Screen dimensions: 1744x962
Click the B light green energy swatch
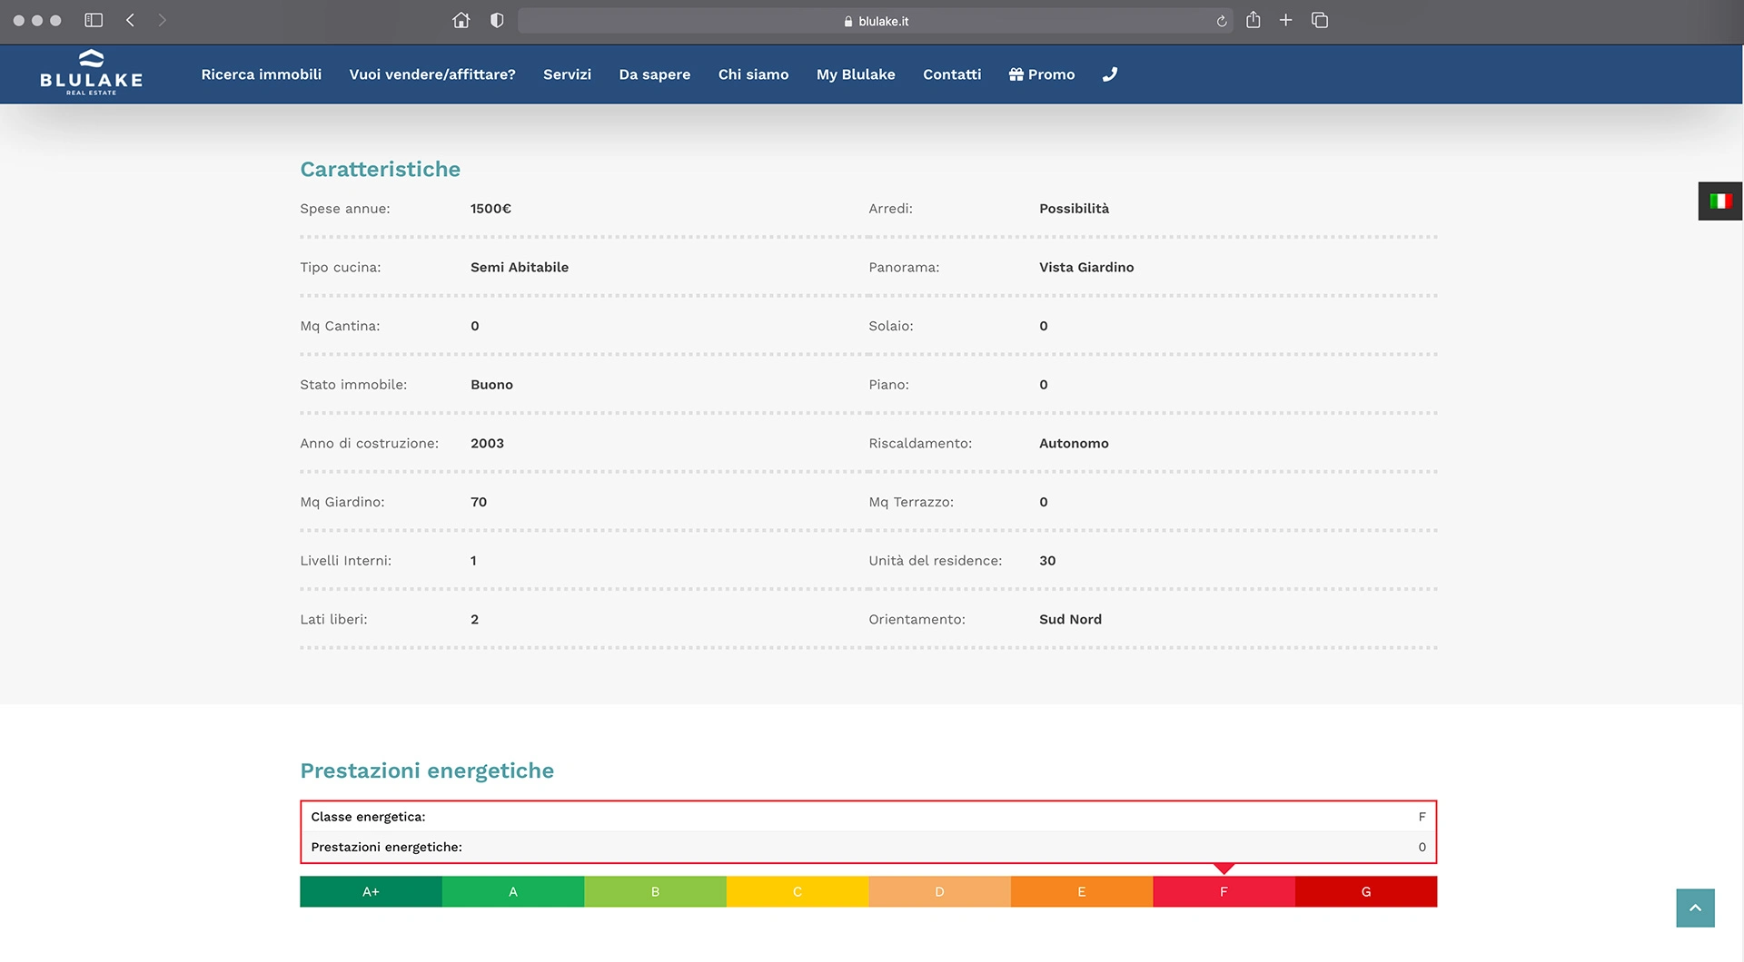coord(655,891)
